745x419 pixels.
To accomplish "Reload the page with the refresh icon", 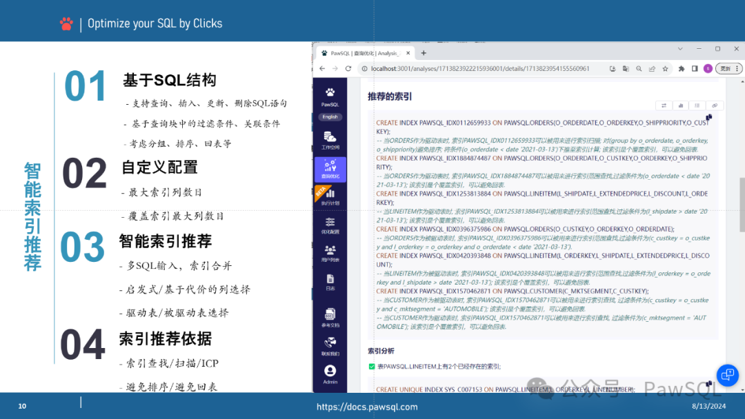I will point(348,68).
